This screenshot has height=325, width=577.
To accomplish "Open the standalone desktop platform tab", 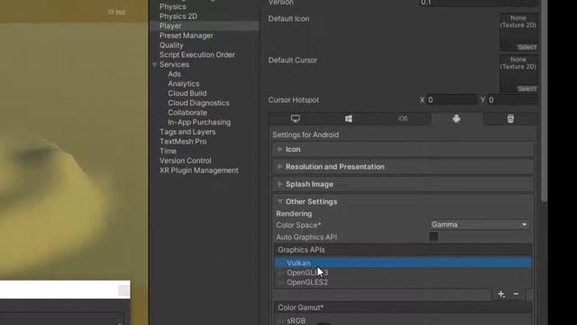I will pos(295,118).
